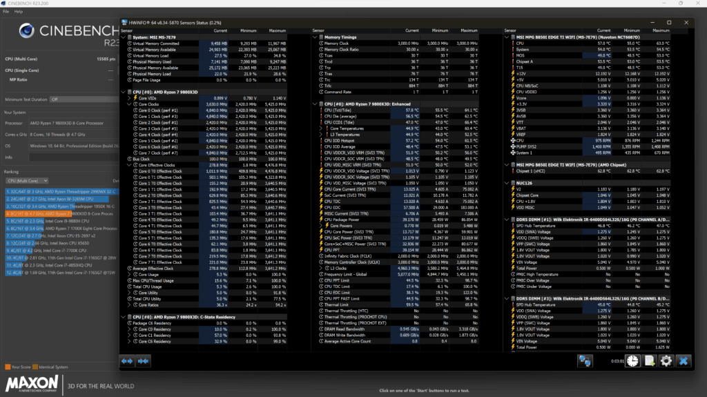Click the clock icon beside Page File Usage
Viewport: 707px width, 397px height.
[x=129, y=80]
